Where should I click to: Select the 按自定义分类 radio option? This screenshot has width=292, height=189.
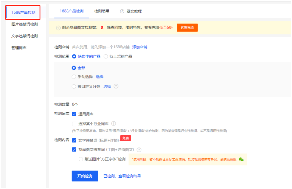coord(74,86)
